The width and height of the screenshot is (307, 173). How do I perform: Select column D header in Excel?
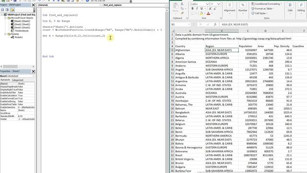[x=265, y=31]
